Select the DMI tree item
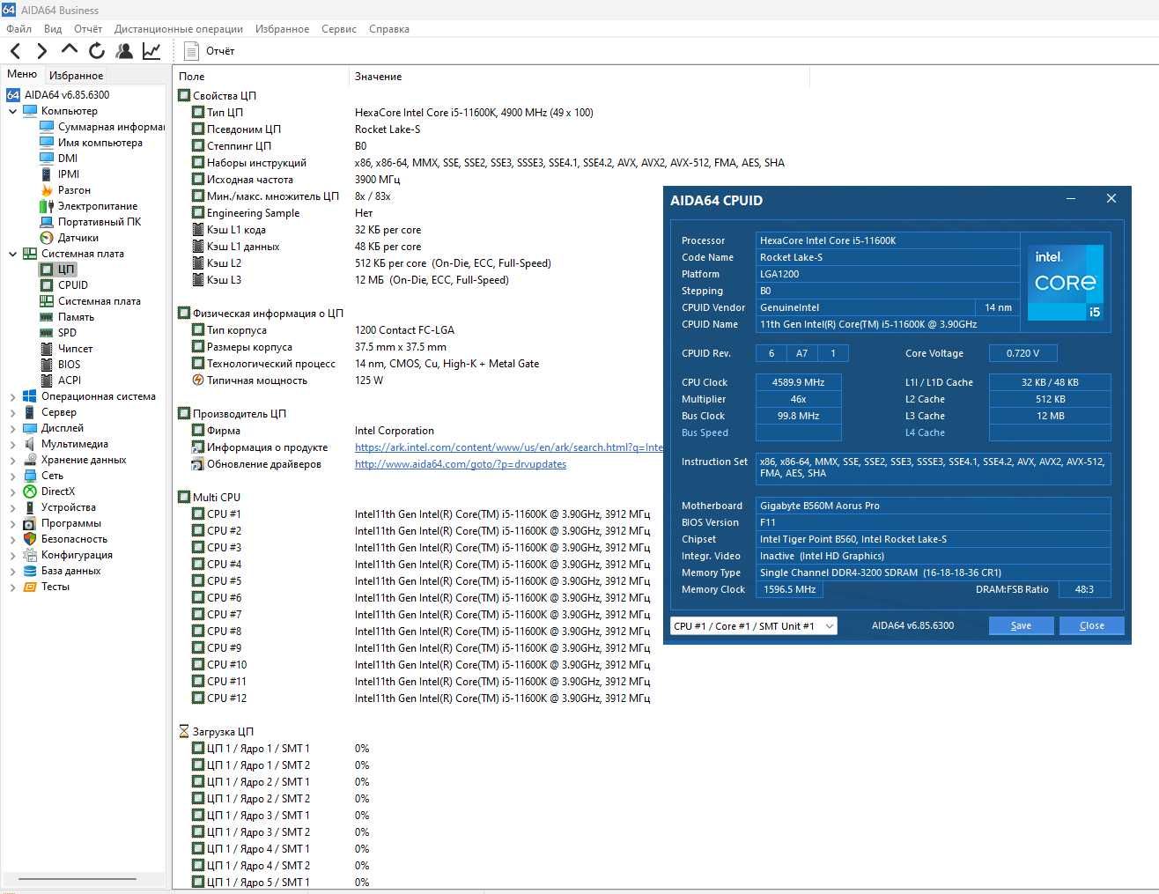Screen dimensions: 1159x894 click(68, 159)
